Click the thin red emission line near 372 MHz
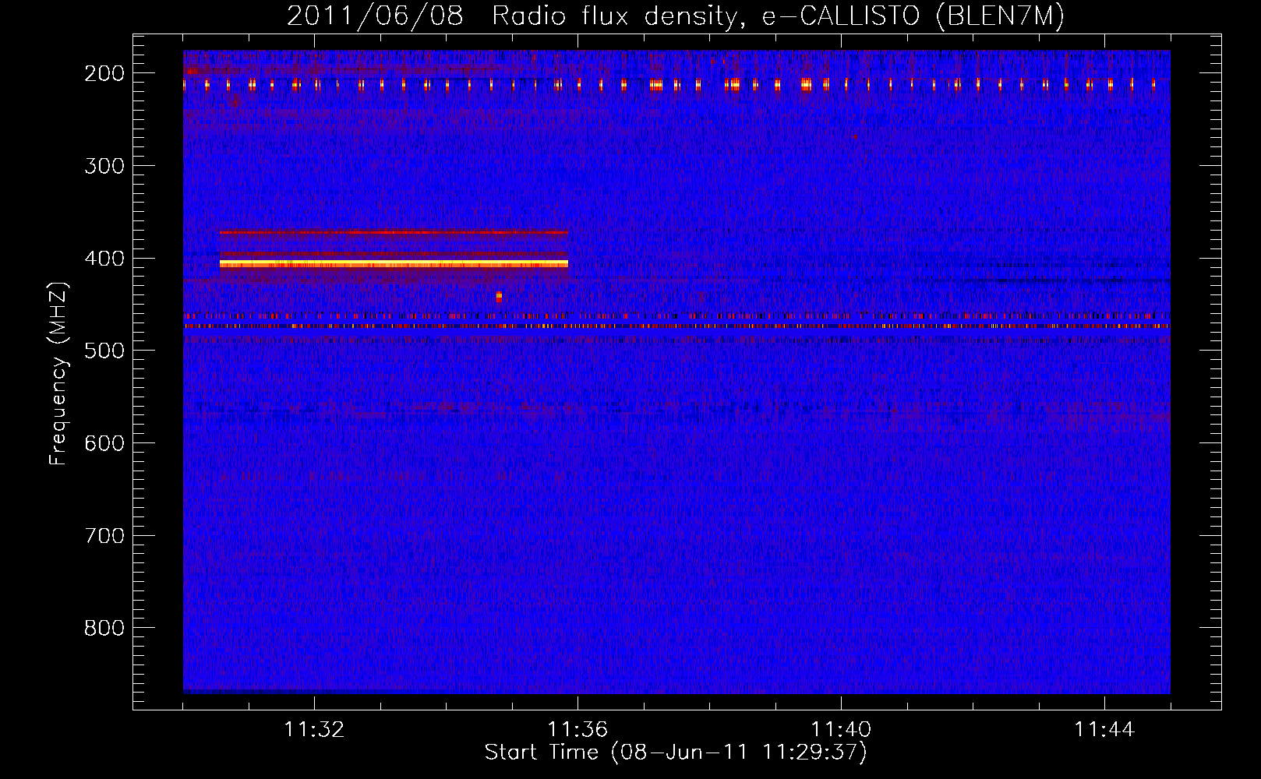1261x779 pixels. click(394, 232)
